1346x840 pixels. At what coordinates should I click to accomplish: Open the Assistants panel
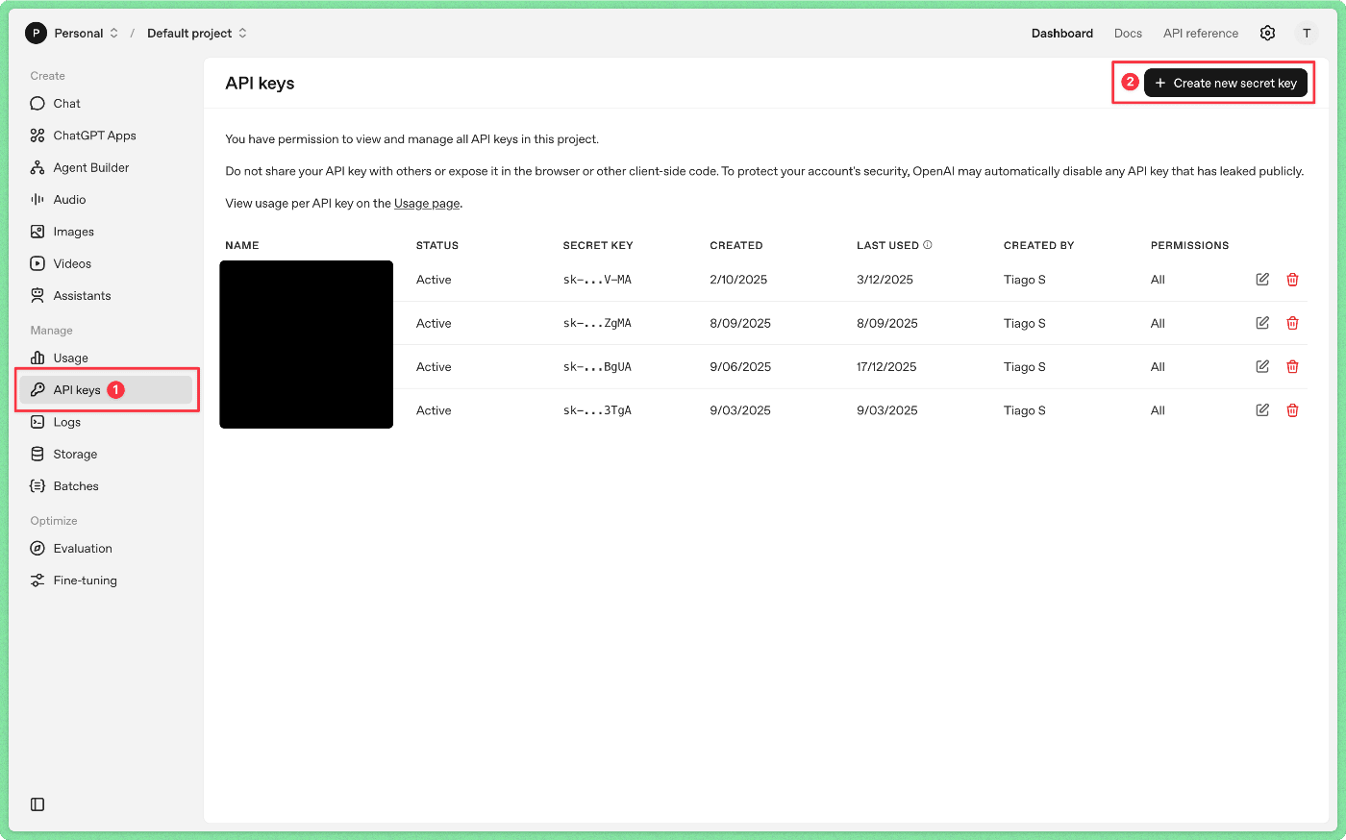pos(80,295)
